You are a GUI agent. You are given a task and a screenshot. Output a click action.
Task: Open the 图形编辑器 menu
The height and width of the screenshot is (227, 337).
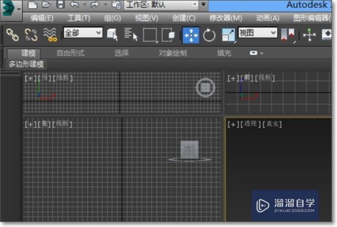click(313, 18)
